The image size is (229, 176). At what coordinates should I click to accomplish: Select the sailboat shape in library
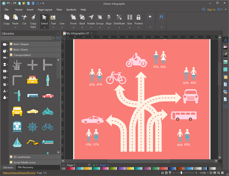click(17, 142)
